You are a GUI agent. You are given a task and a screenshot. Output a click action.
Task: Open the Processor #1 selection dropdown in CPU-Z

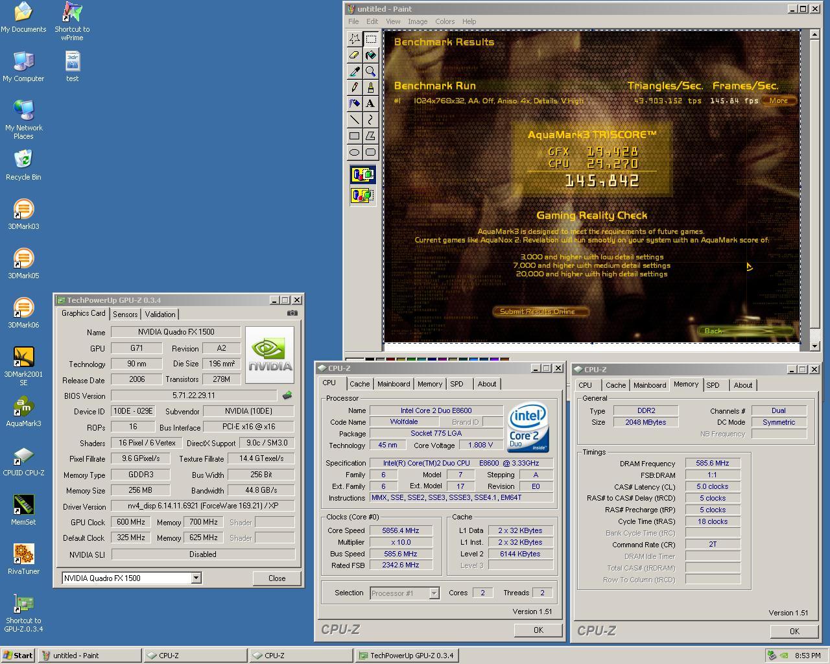point(434,593)
